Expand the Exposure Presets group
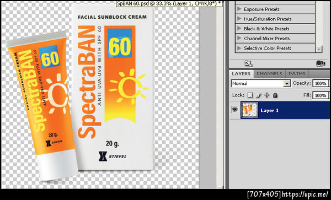The height and width of the screenshot is (200, 331). tap(239, 9)
